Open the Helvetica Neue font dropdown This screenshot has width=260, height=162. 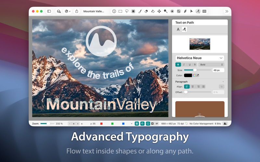[x=200, y=58]
